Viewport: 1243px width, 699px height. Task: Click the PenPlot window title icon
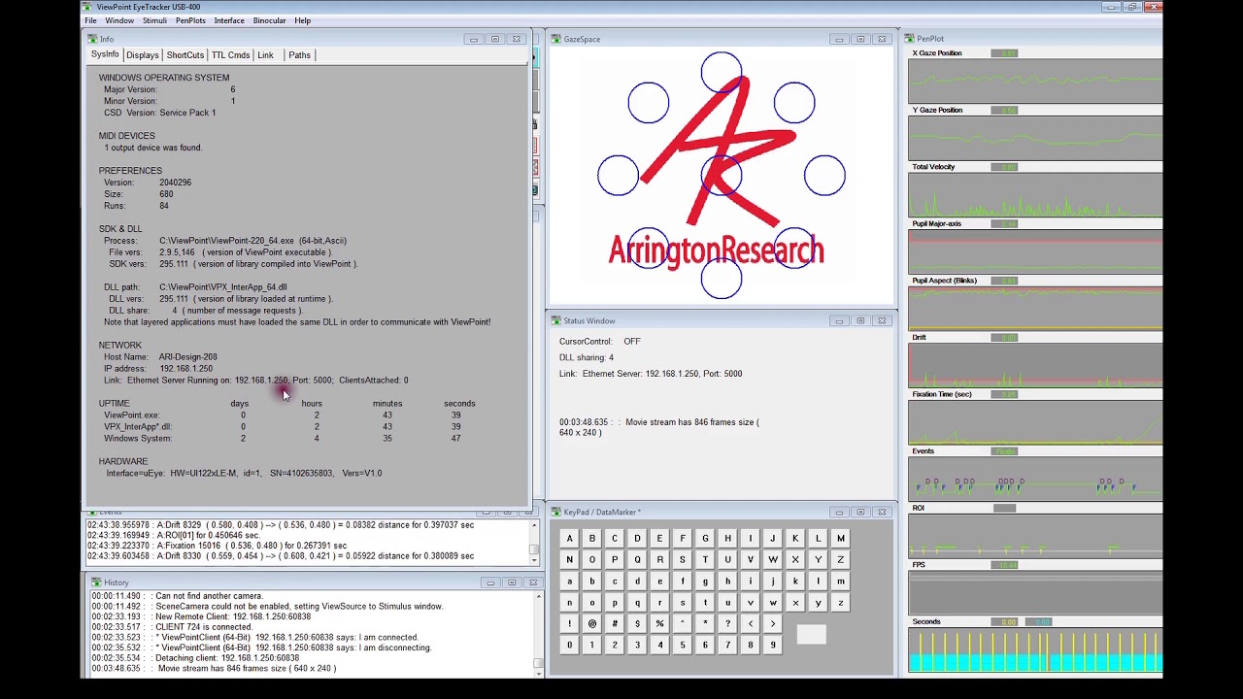point(910,39)
